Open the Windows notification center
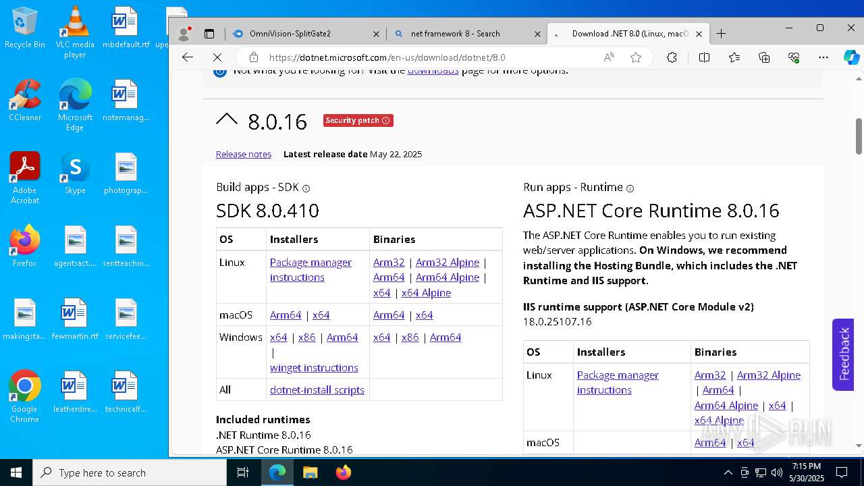This screenshot has width=864, height=486. (x=842, y=473)
